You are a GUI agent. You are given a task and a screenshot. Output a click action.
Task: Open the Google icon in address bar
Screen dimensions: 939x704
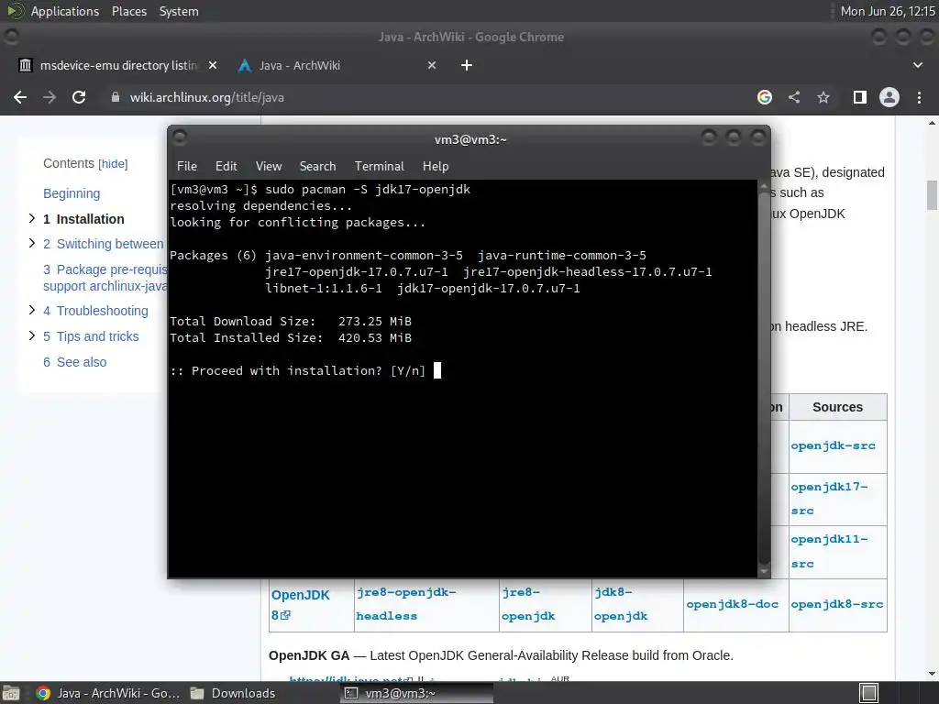tap(765, 97)
